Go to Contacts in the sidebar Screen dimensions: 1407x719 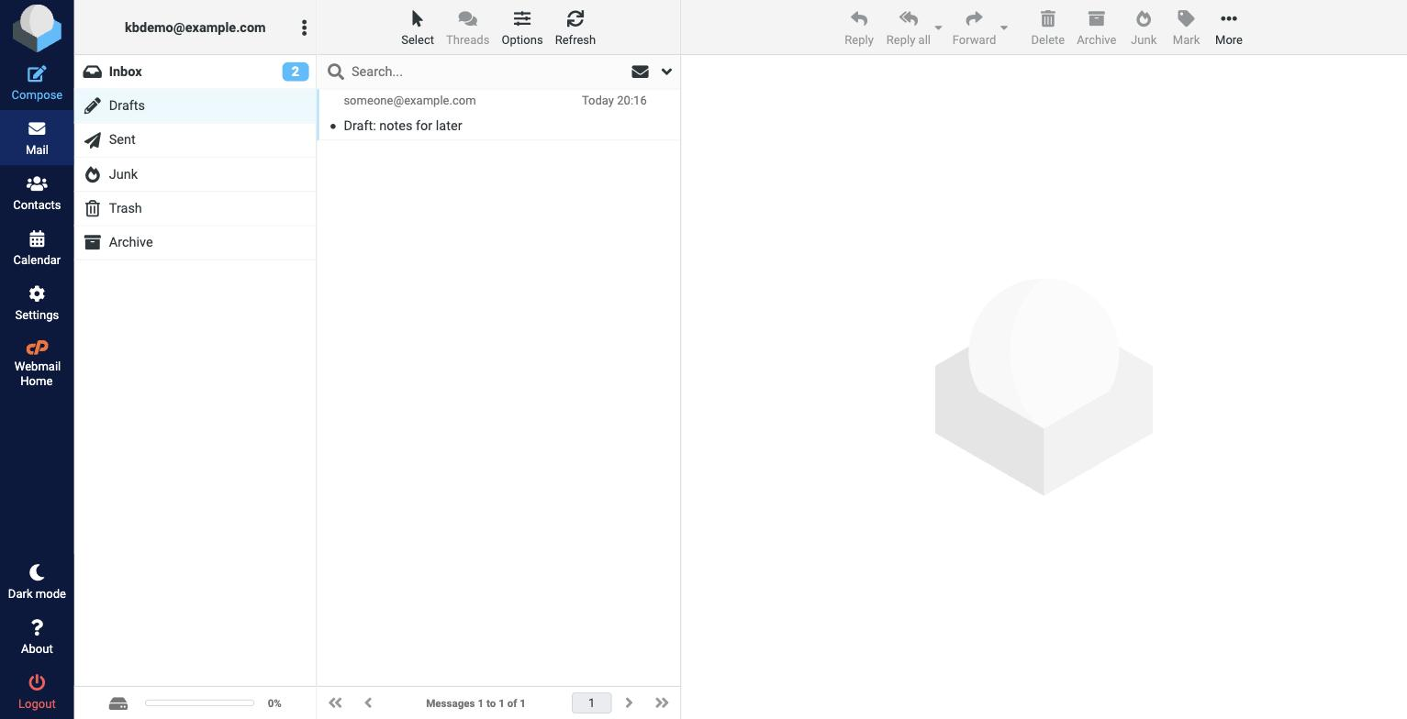point(37,193)
